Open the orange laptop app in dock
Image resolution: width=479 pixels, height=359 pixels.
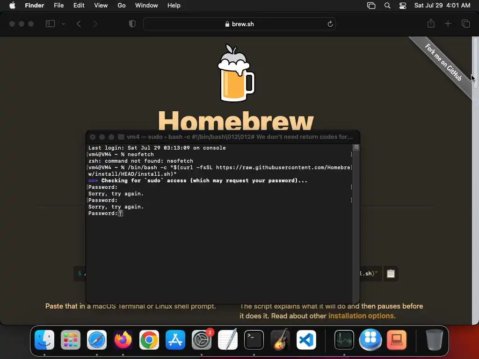[x=397, y=339]
